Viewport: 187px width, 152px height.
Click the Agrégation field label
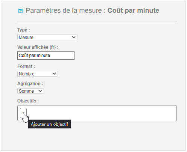point(30,84)
